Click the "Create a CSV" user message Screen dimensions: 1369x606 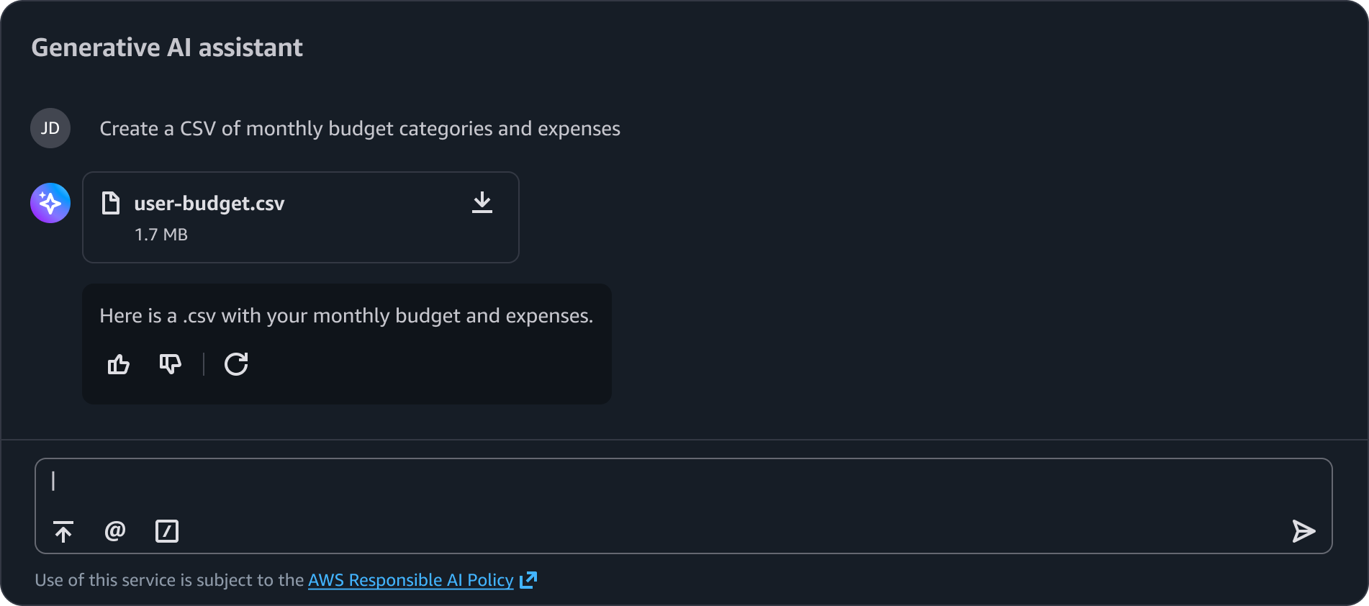click(360, 129)
